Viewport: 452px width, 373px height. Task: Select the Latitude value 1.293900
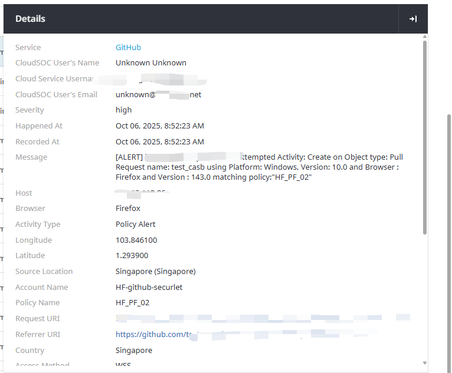pyautogui.click(x=132, y=256)
